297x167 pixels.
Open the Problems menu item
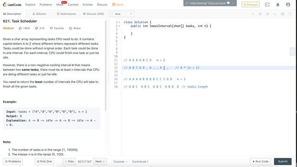click(45, 5)
